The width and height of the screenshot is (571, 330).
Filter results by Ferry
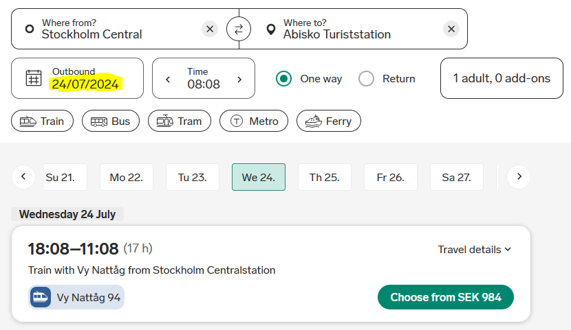click(x=329, y=121)
